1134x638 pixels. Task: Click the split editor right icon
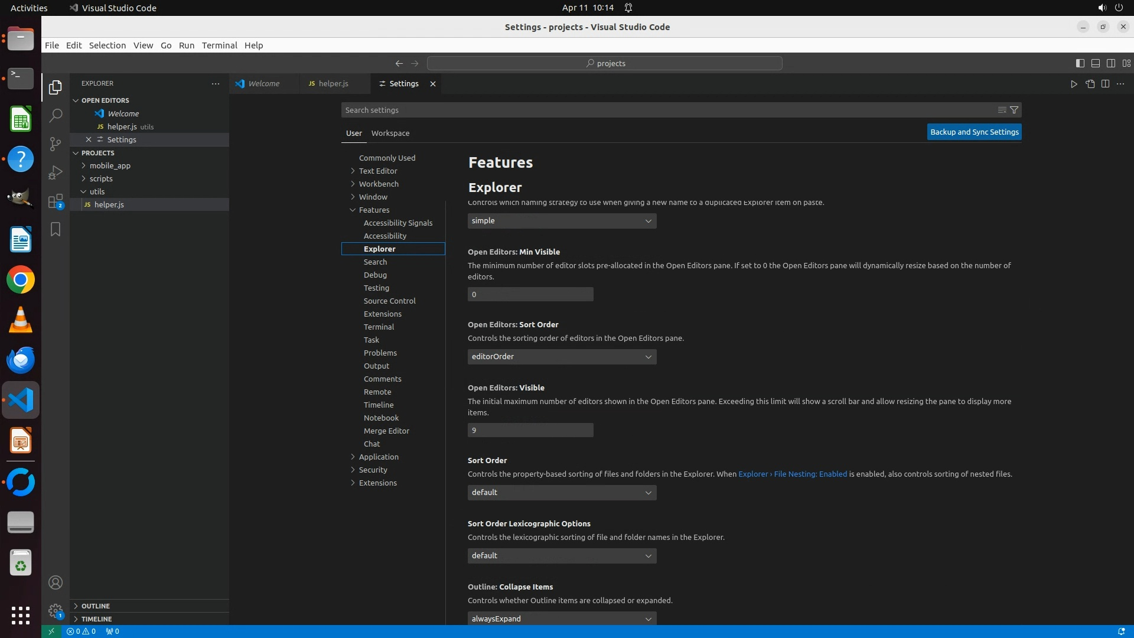click(x=1105, y=84)
